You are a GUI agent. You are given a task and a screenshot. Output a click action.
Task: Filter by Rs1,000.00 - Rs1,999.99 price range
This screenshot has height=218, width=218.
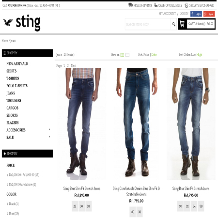click(x=24, y=175)
